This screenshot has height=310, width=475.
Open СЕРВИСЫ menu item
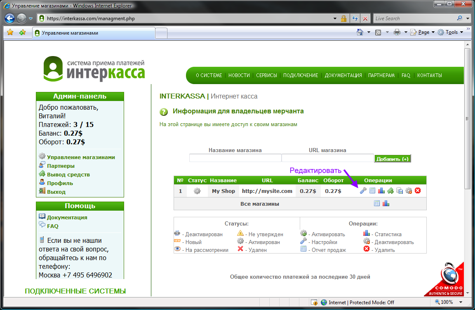tap(267, 75)
